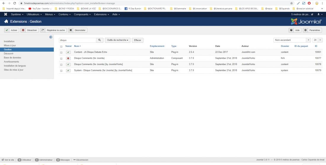This screenshot has width=326, height=165.
Task: Go to Installation de langues in sidebar
Action: pyautogui.click(x=15, y=66)
